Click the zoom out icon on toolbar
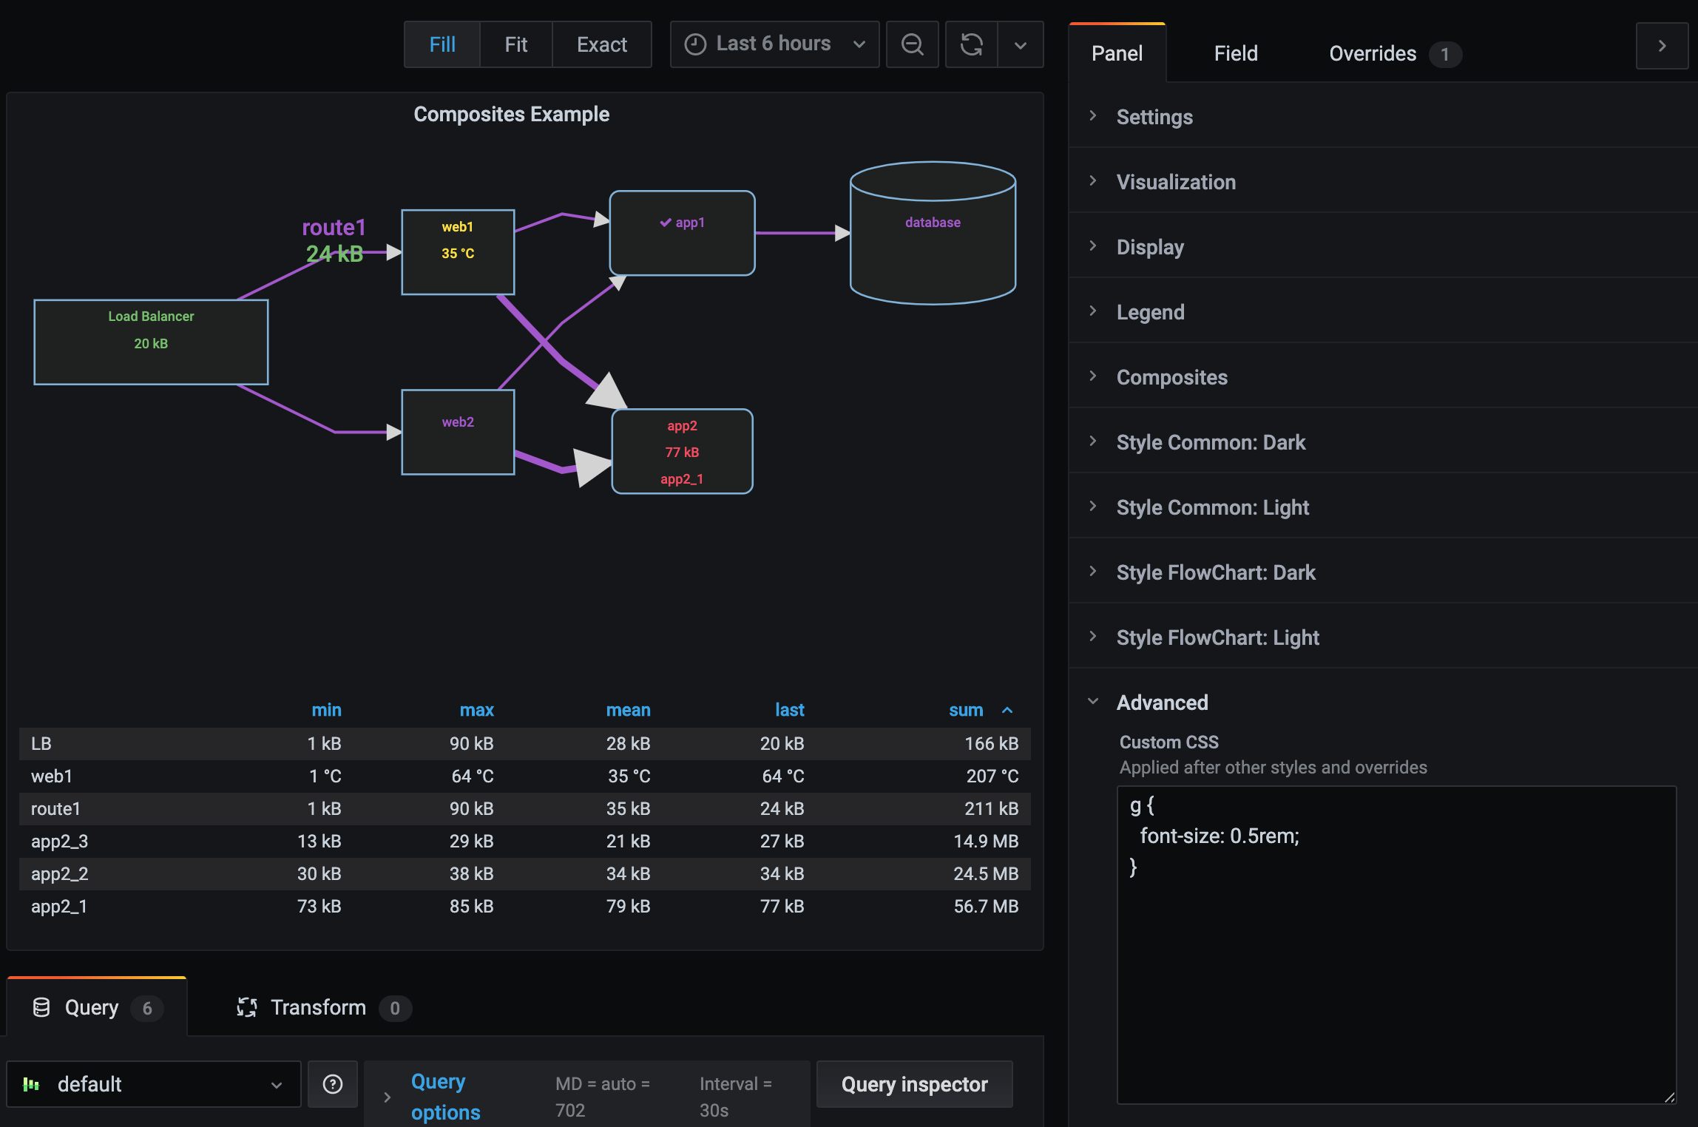 910,43
